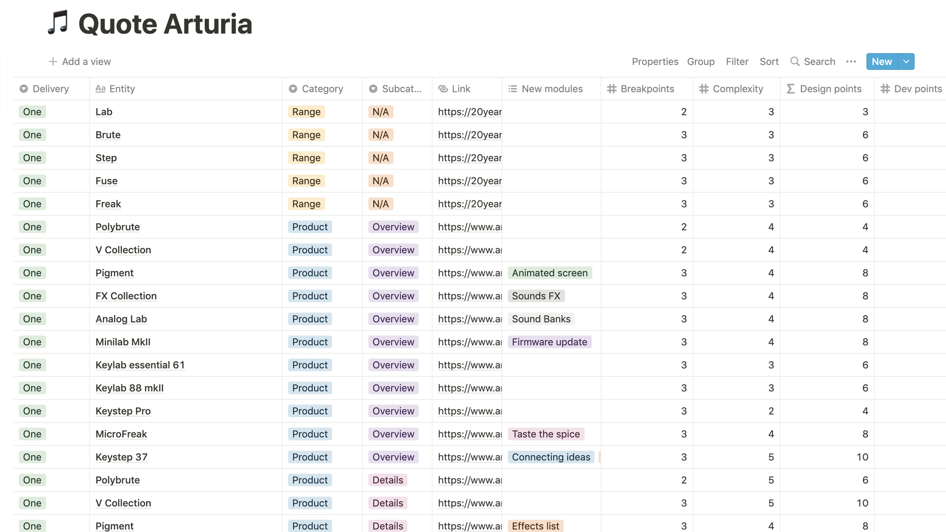Click the plus icon beside Add a view
Image resolution: width=946 pixels, height=532 pixels.
click(x=53, y=62)
